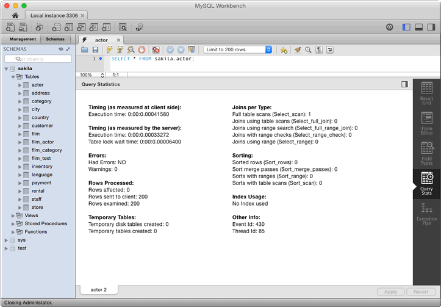Viewport: 441px width, 307px height.
Task: Open the workbench preferences circle icon
Action: click(390, 27)
